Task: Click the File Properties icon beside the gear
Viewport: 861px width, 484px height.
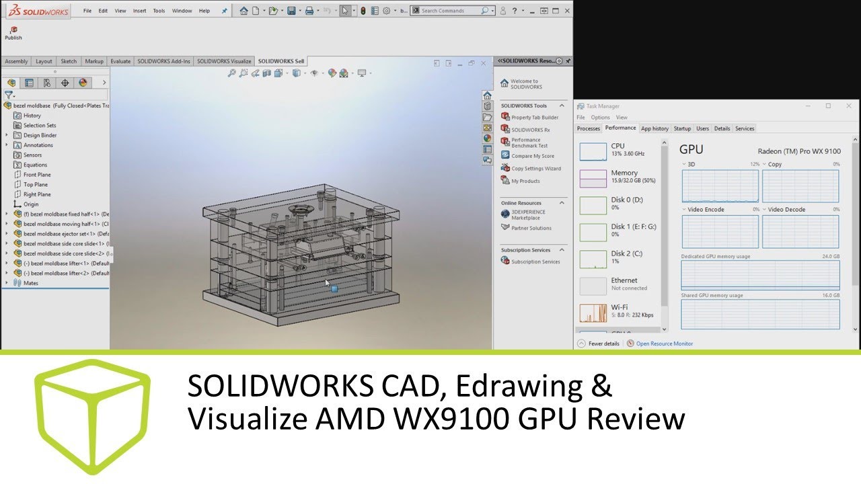Action: (375, 11)
